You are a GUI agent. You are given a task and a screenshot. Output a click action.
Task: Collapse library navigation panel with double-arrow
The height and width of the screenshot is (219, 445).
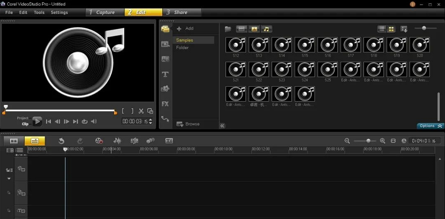222,125
